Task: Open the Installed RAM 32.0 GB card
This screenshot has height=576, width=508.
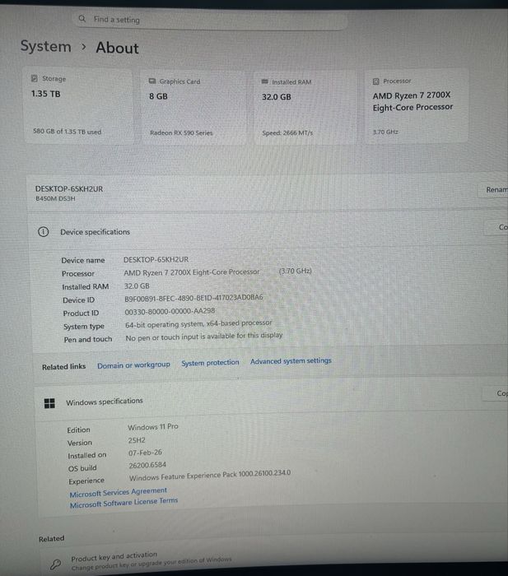Action: (x=305, y=107)
